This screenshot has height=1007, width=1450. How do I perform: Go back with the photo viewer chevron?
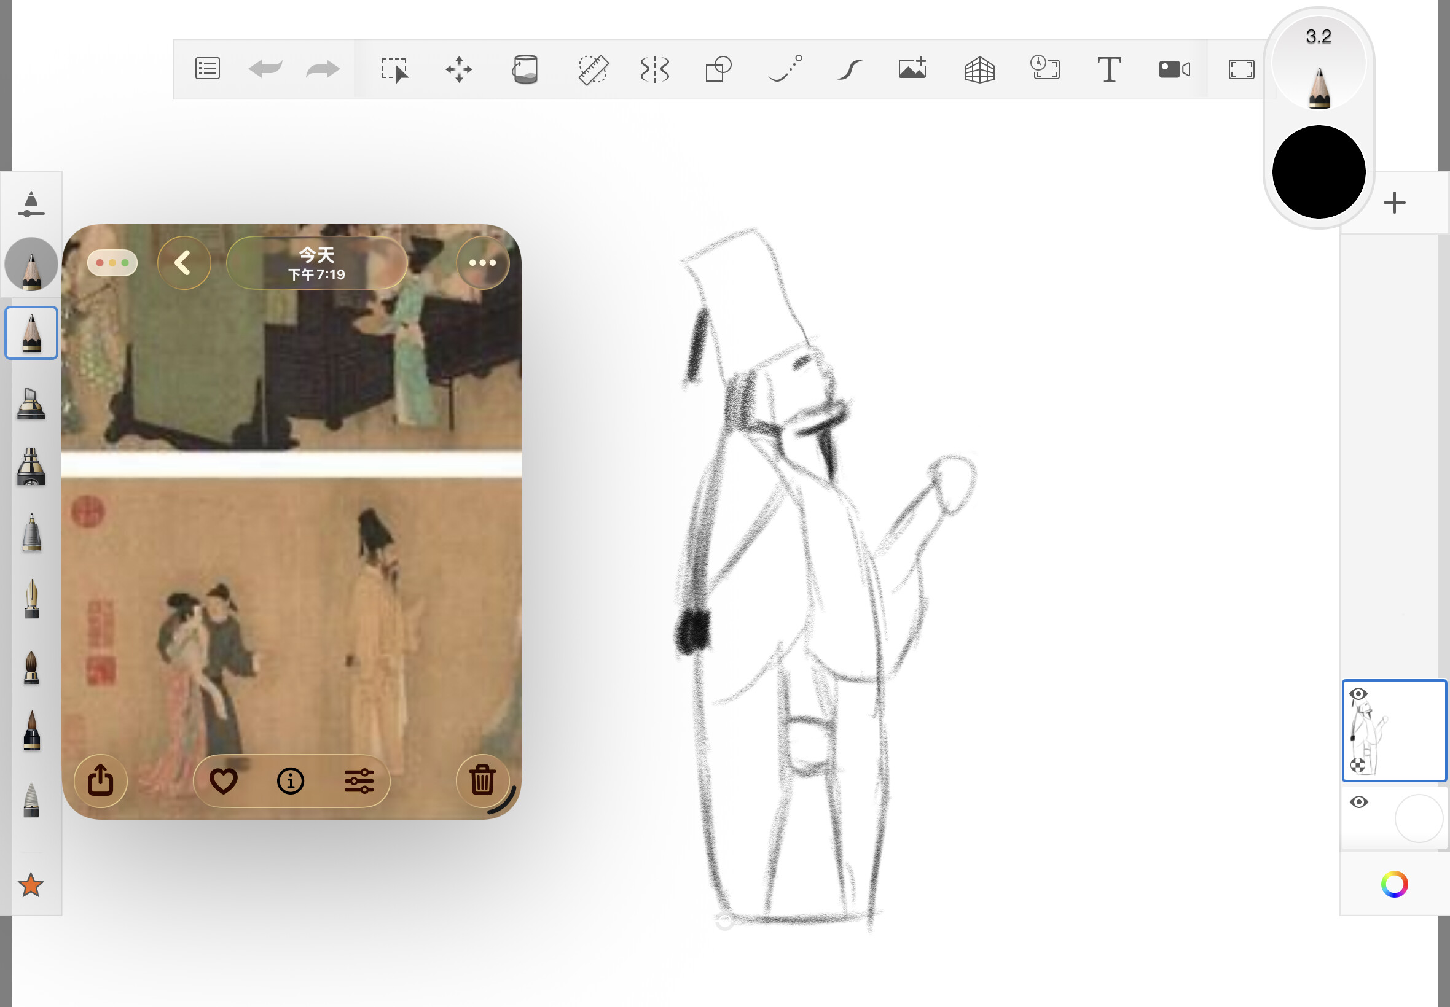(183, 262)
